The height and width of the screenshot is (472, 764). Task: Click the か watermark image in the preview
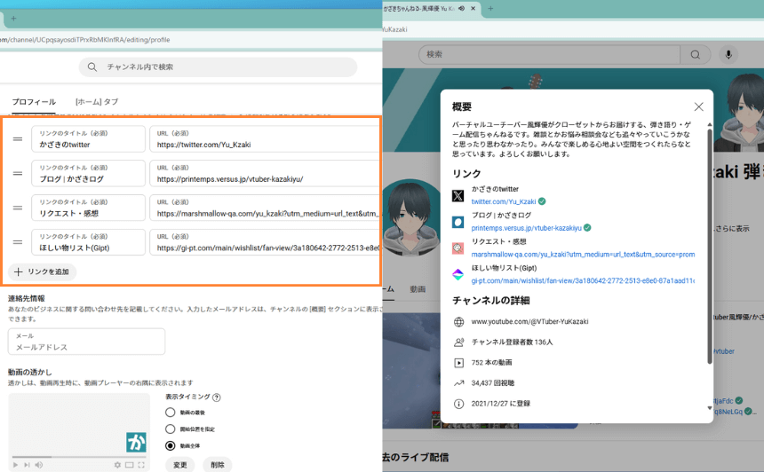coord(136,443)
